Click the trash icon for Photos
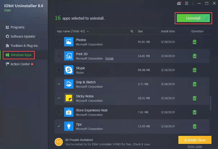 [x=195, y=42]
